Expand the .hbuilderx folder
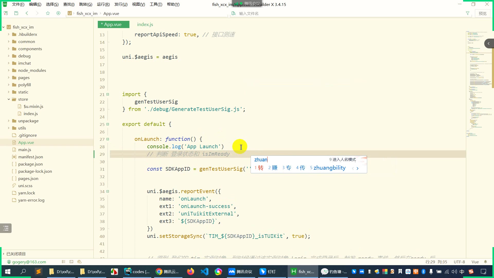The width and height of the screenshot is (494, 278). click(8, 34)
